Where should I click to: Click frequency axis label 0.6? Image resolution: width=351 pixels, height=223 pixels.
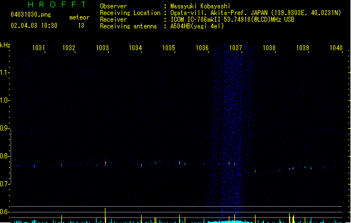coord(4,212)
